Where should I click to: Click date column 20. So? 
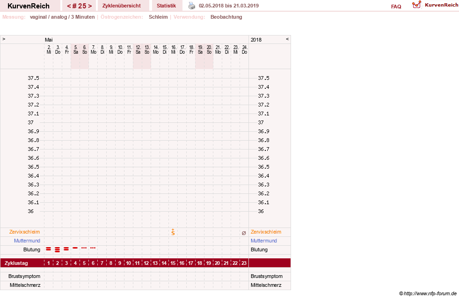pos(209,50)
